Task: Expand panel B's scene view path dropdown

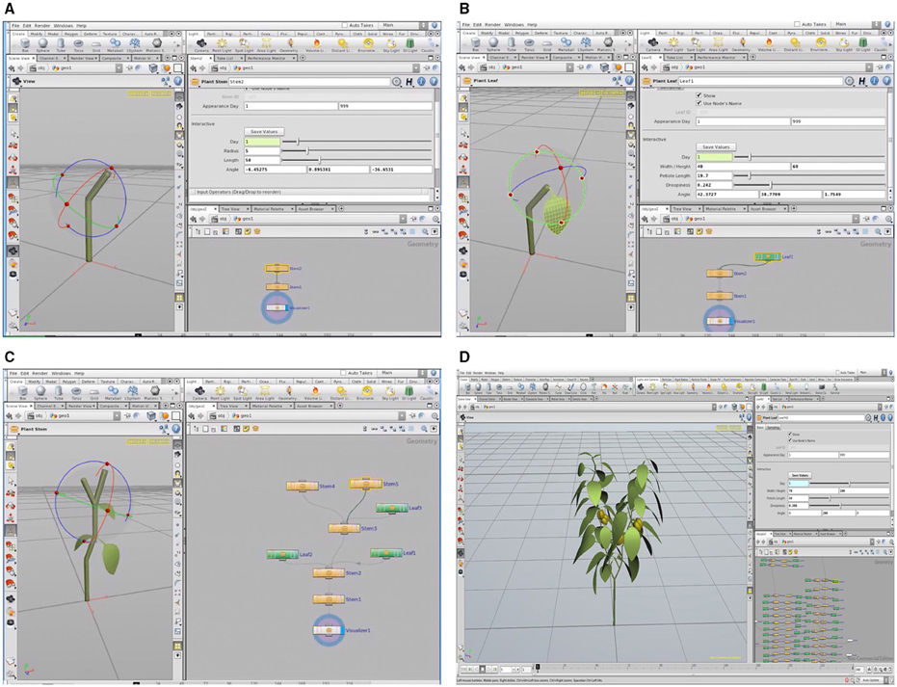Action: pyautogui.click(x=569, y=67)
